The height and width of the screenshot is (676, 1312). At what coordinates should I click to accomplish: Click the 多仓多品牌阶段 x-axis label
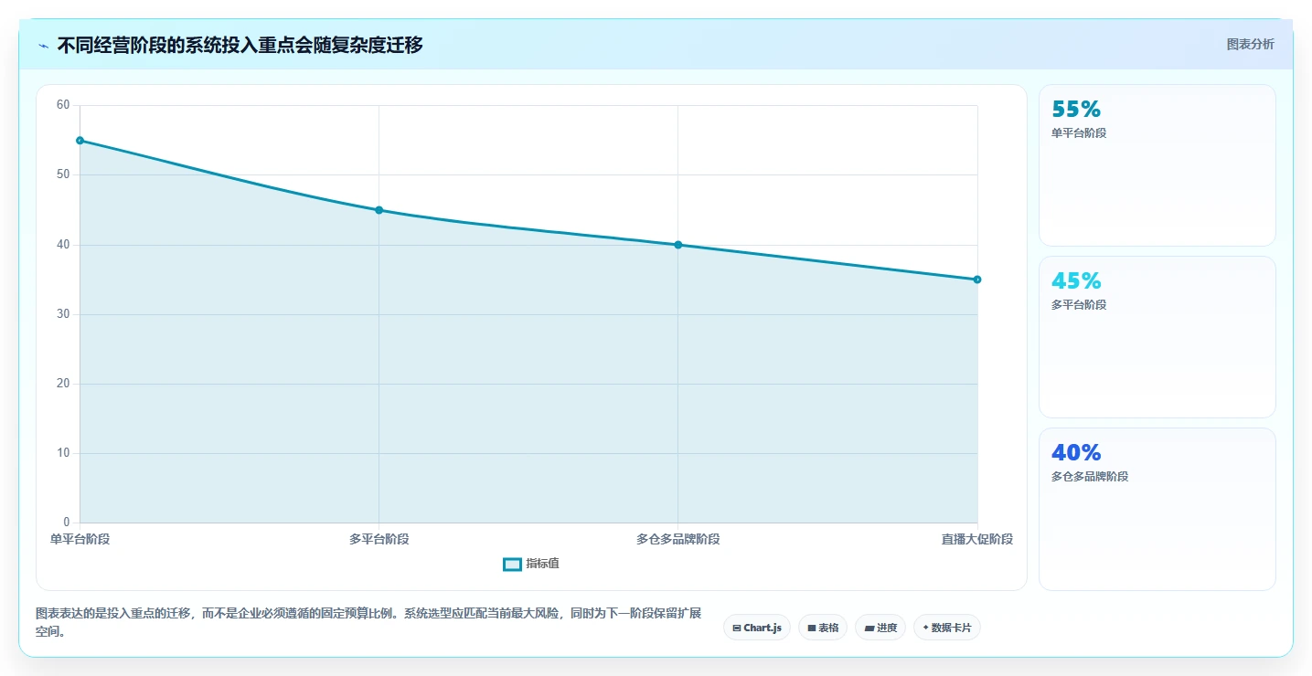678,539
